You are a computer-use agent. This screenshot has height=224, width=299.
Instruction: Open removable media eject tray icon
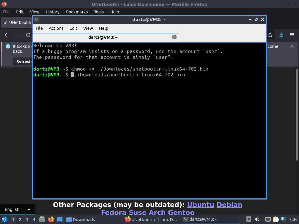coord(249,219)
